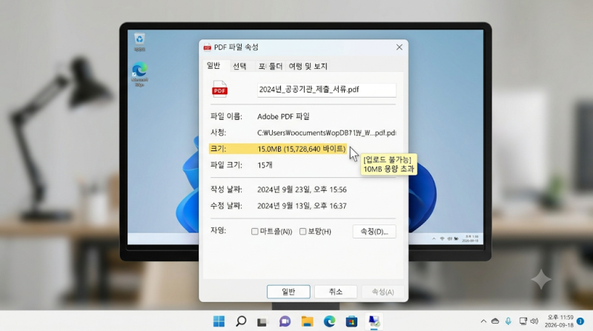Check the 보망(H) checkbox
The height and width of the screenshot is (331, 593).
pyautogui.click(x=303, y=231)
